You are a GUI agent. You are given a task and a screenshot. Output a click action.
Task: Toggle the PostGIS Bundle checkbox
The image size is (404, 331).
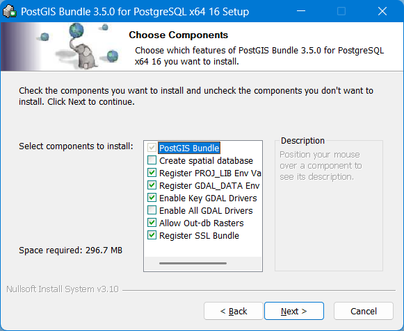click(x=152, y=148)
